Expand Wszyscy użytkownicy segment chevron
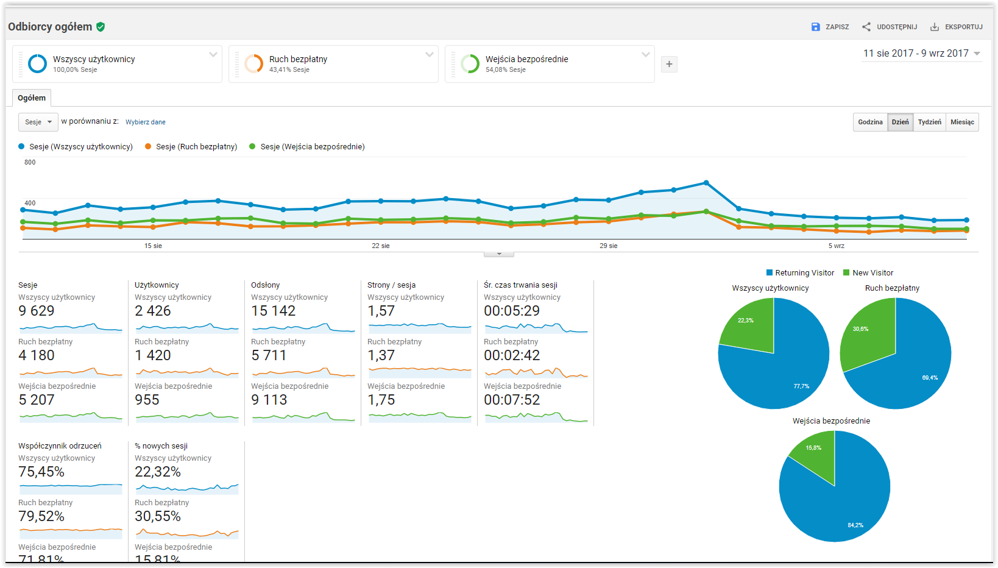998x568 pixels. [213, 55]
